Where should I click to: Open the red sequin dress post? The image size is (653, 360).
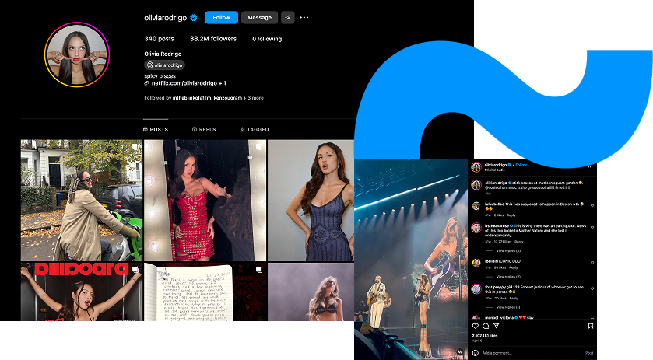tap(205, 200)
